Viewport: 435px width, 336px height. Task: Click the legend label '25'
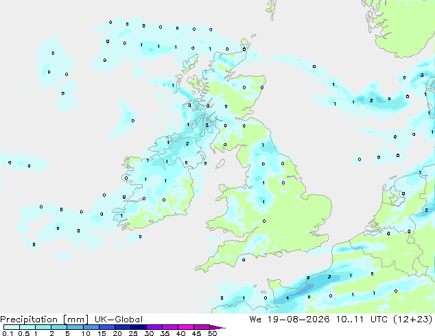(133, 333)
